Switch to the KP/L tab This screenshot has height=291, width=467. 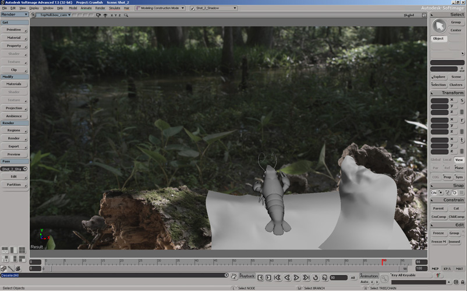tap(447, 269)
